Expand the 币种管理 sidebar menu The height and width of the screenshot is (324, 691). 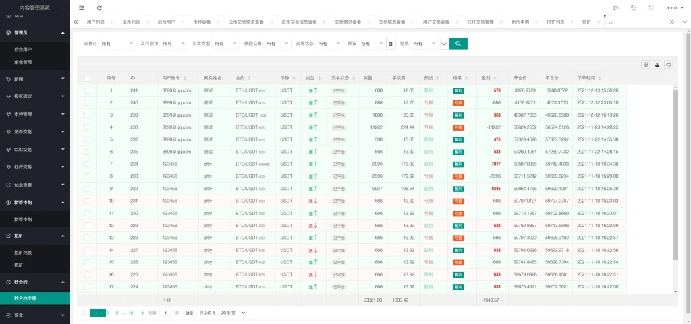(x=34, y=114)
